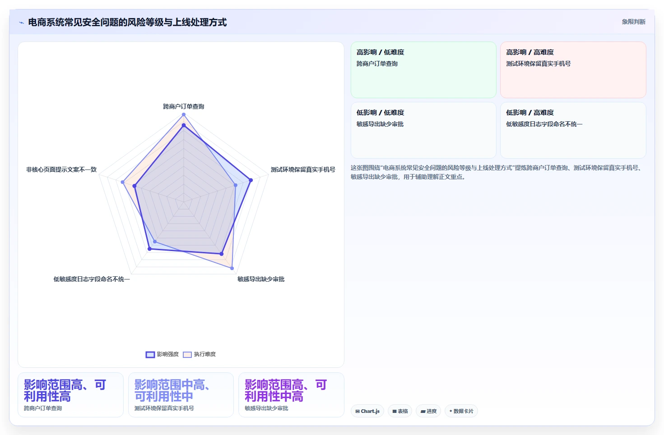Click the 象限判断 label in header

pyautogui.click(x=633, y=22)
